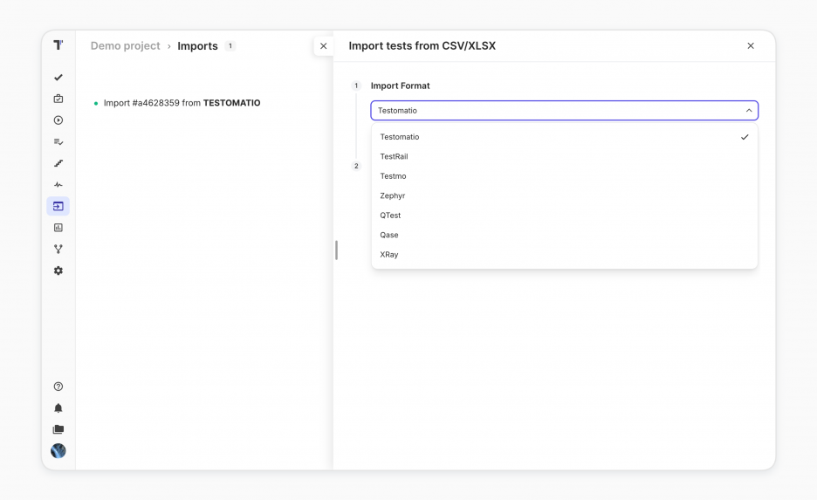
Task: Open the Runs play-circle sidebar icon
Action: point(58,120)
